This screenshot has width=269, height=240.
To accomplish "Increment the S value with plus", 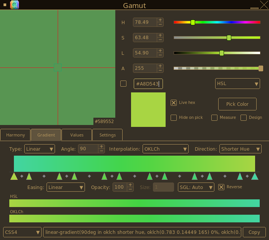I will click(x=160, y=36).
